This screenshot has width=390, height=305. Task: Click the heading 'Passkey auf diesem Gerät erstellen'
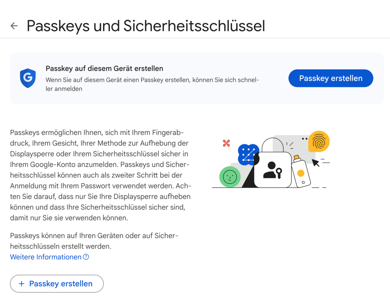tap(104, 69)
